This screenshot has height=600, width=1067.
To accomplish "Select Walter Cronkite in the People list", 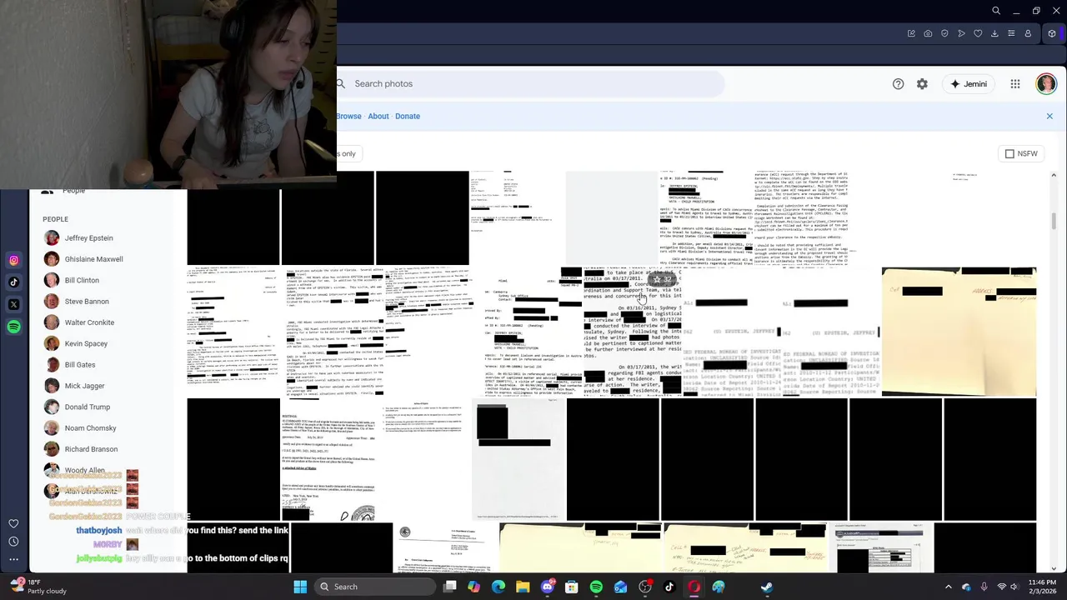I will click(89, 322).
